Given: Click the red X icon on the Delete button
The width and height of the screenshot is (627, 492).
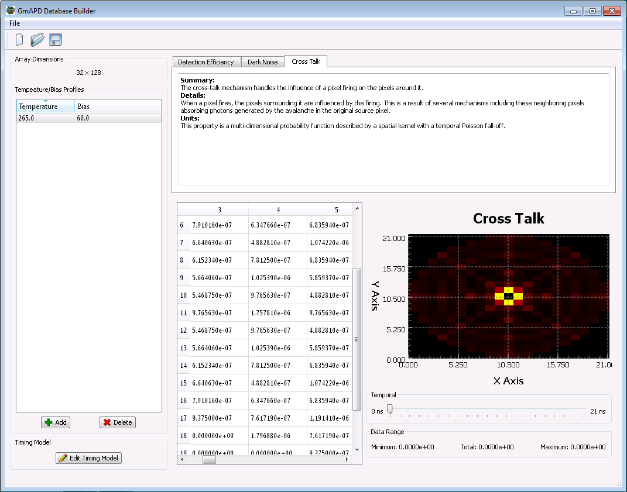Looking at the screenshot, I should [106, 422].
